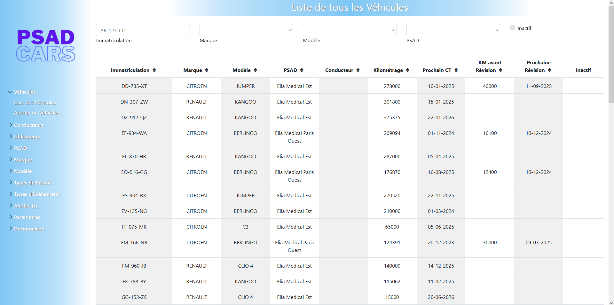Sort by KM avant Révision column
Screen dimensions: 614x305
(501, 70)
